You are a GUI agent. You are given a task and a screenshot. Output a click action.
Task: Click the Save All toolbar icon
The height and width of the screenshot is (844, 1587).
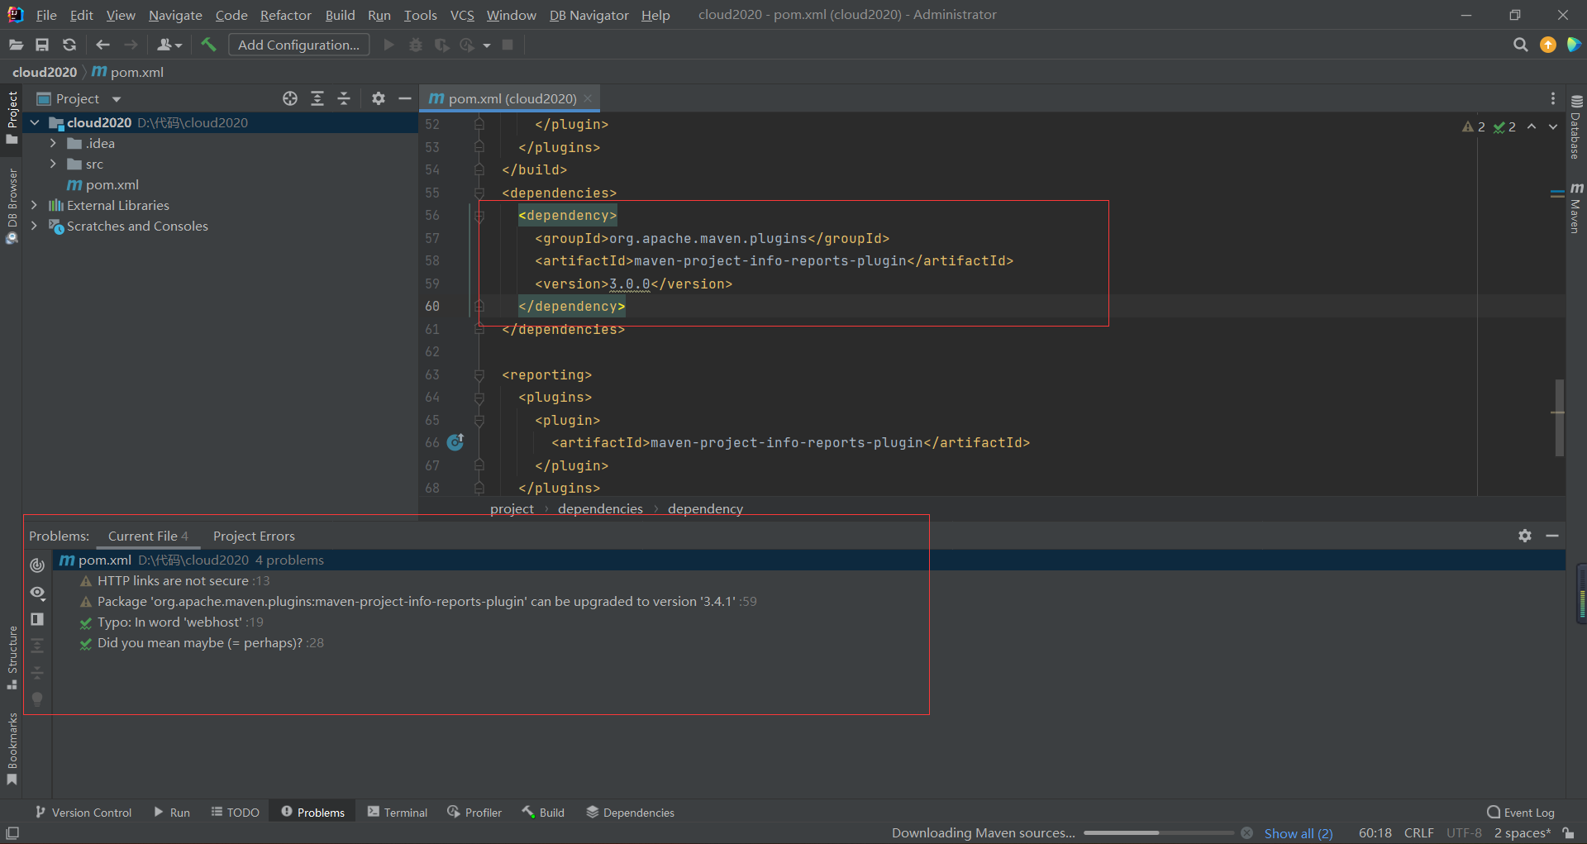pyautogui.click(x=42, y=45)
